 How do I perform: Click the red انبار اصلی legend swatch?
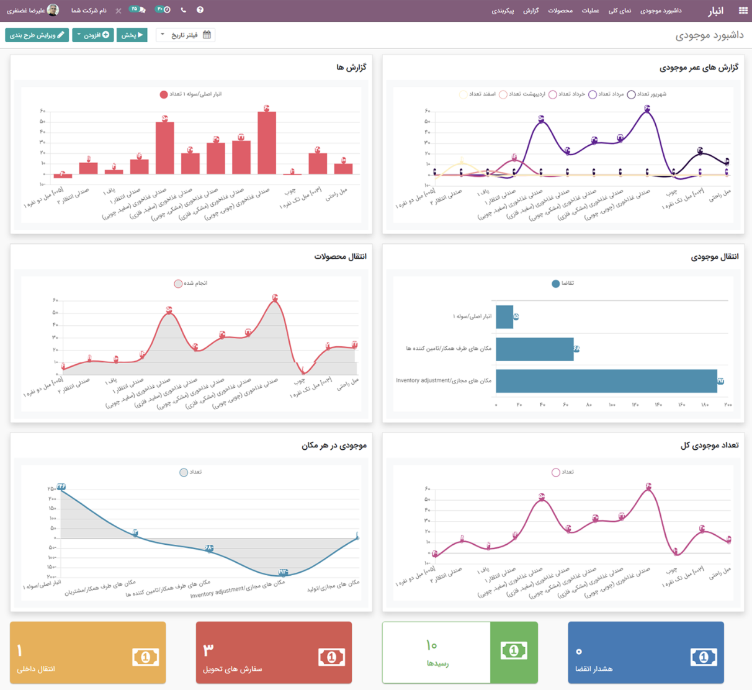(x=164, y=95)
